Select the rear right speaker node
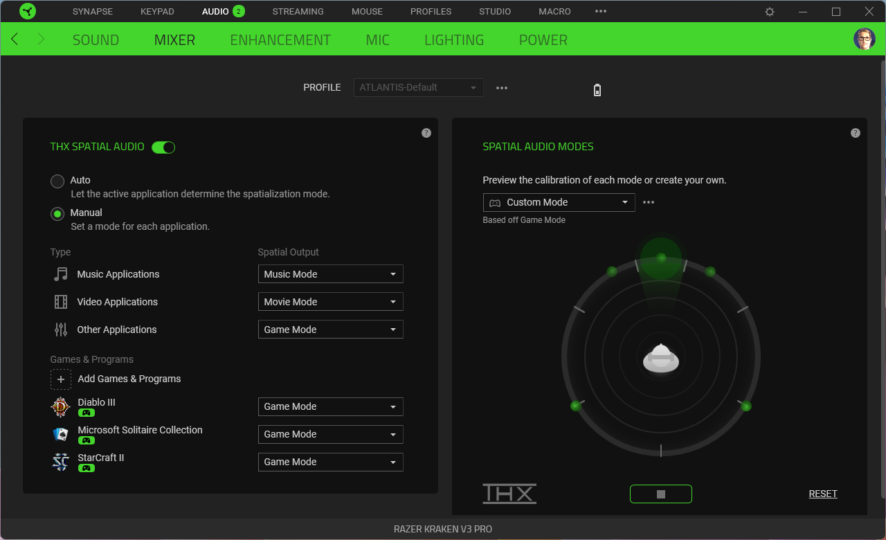The width and height of the screenshot is (886, 540). pos(746,406)
